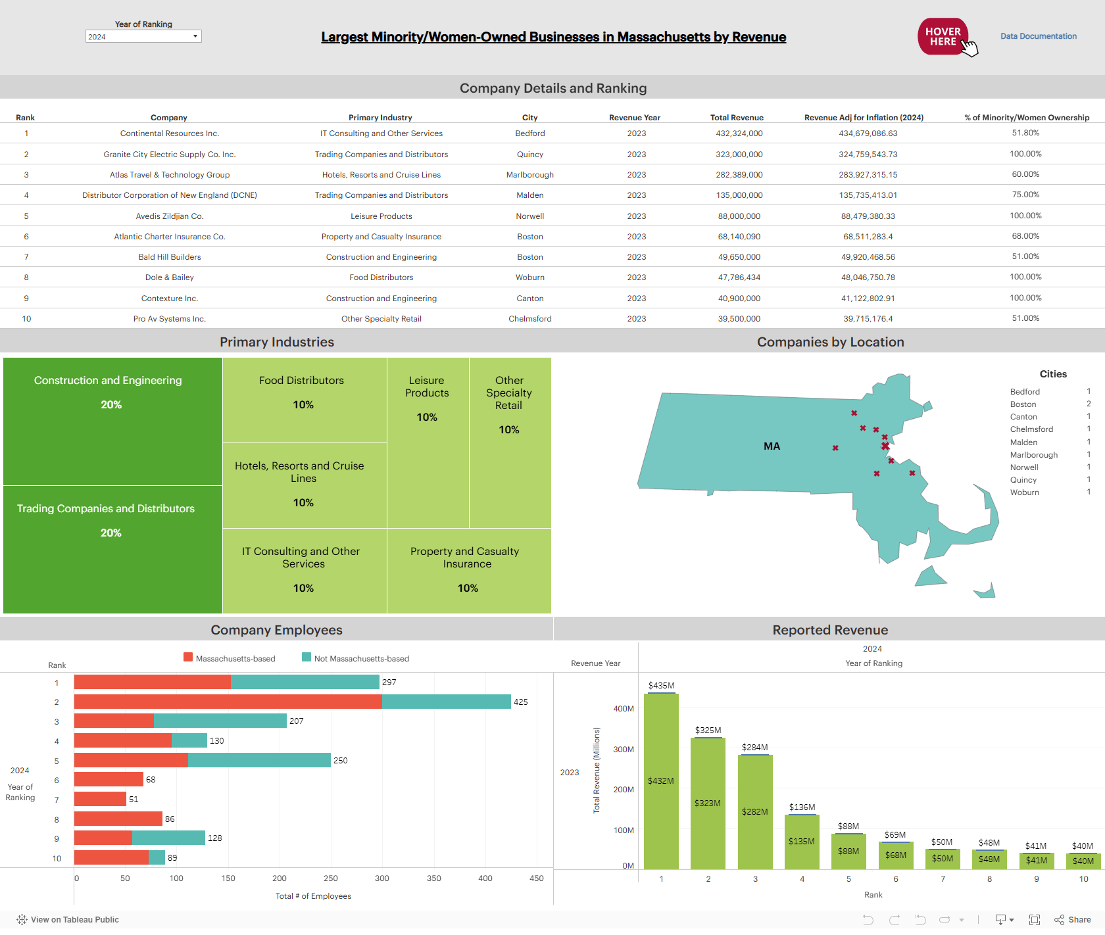
Task: Click the rank 5 employee bar labeled 250
Action: pos(203,760)
